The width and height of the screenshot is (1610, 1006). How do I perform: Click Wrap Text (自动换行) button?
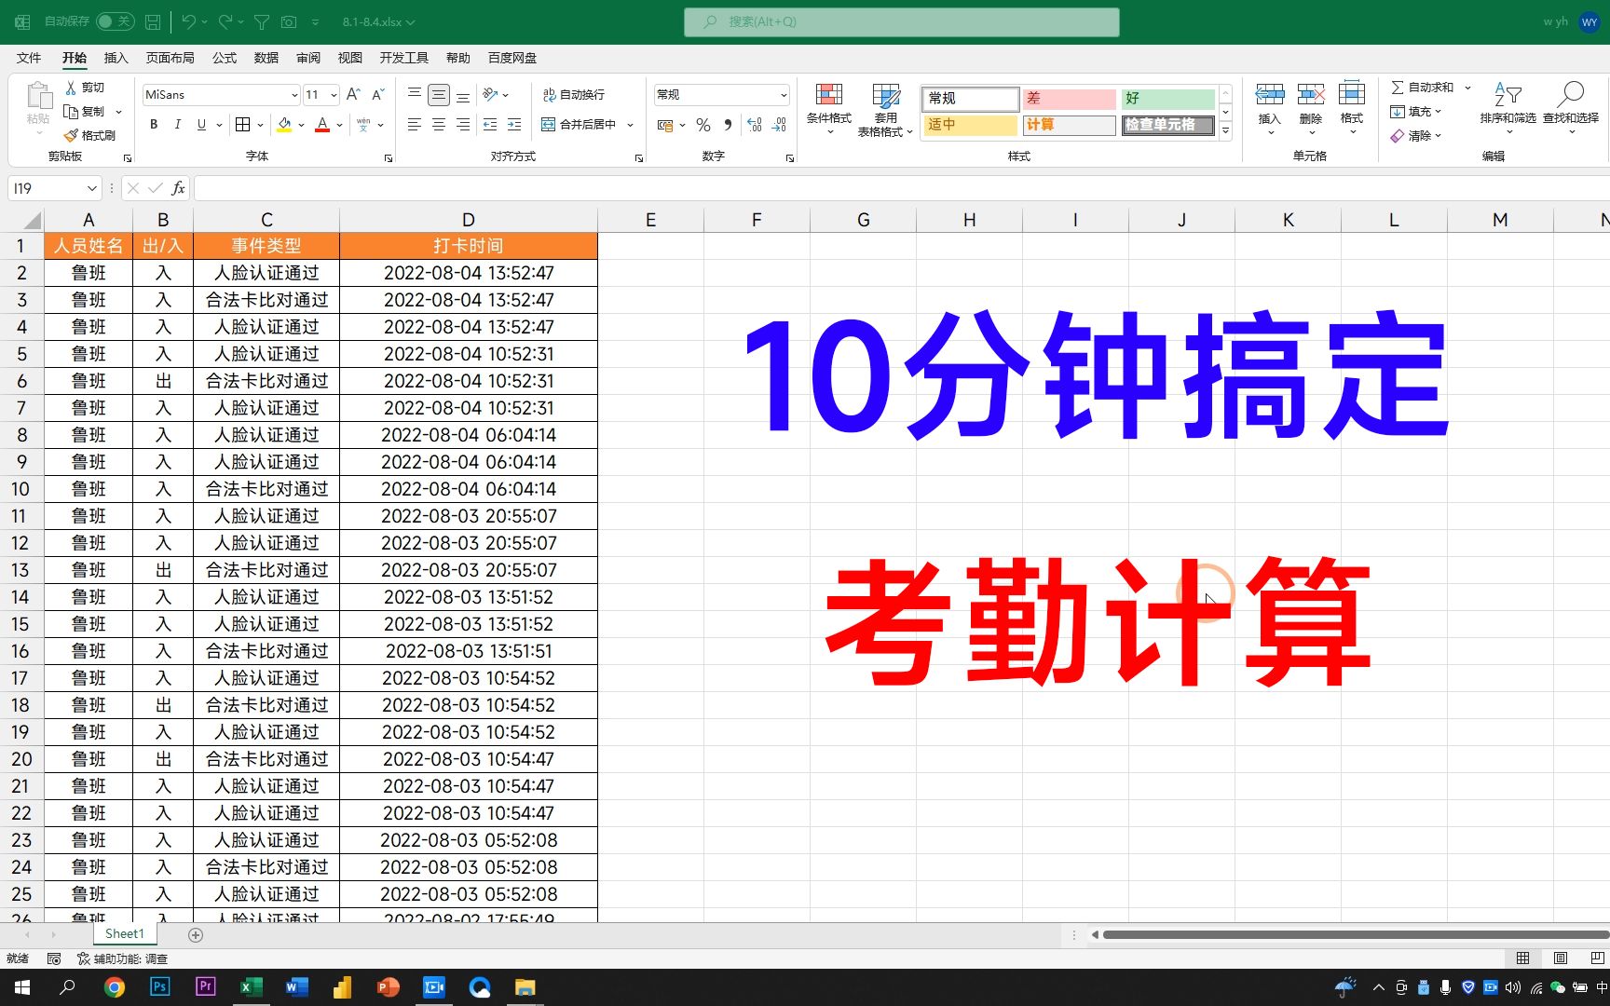click(573, 94)
